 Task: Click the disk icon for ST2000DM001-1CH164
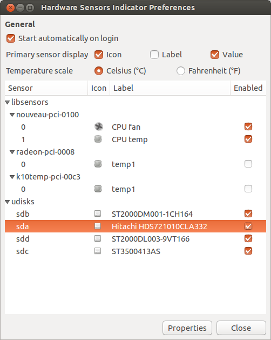(x=98, y=214)
